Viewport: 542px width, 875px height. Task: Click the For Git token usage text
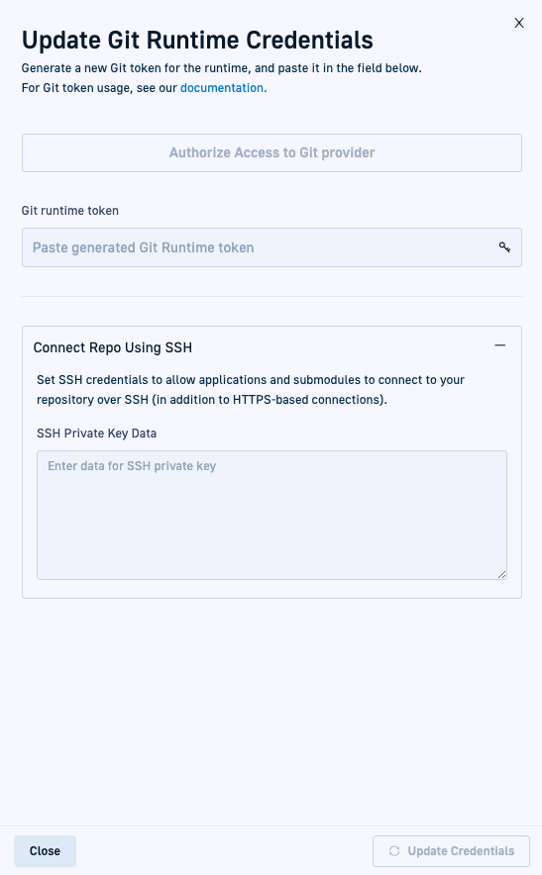(x=101, y=88)
